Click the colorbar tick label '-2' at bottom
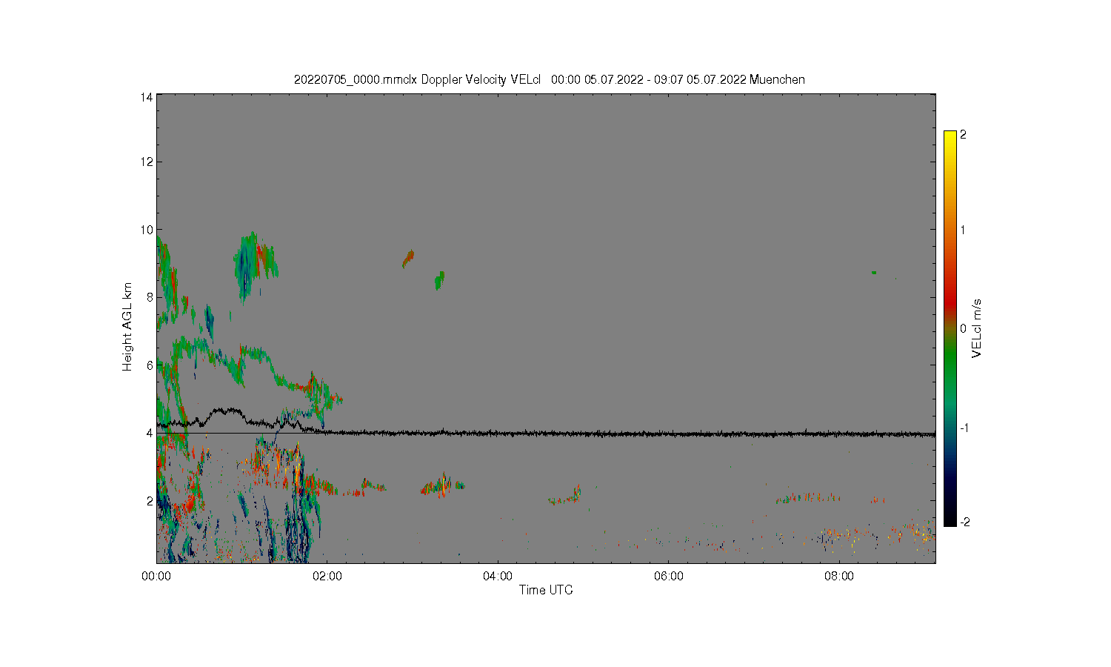1111x667 pixels. (x=964, y=522)
